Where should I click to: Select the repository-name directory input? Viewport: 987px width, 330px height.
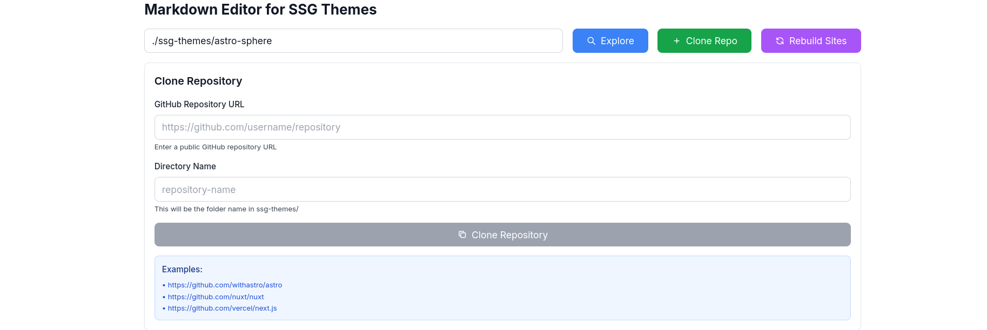502,189
